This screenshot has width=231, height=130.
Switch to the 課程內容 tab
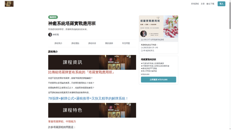[92, 43]
